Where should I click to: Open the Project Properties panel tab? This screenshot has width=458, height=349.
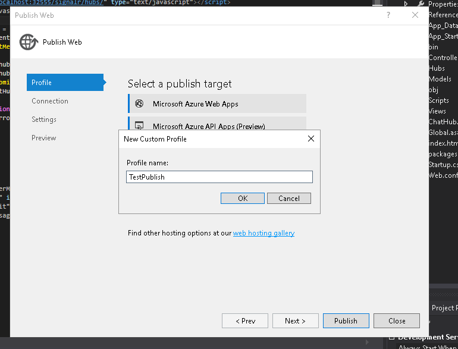click(x=444, y=308)
